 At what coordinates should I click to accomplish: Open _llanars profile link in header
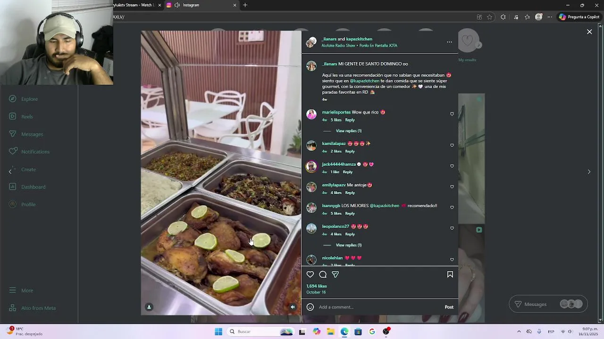[329, 39]
